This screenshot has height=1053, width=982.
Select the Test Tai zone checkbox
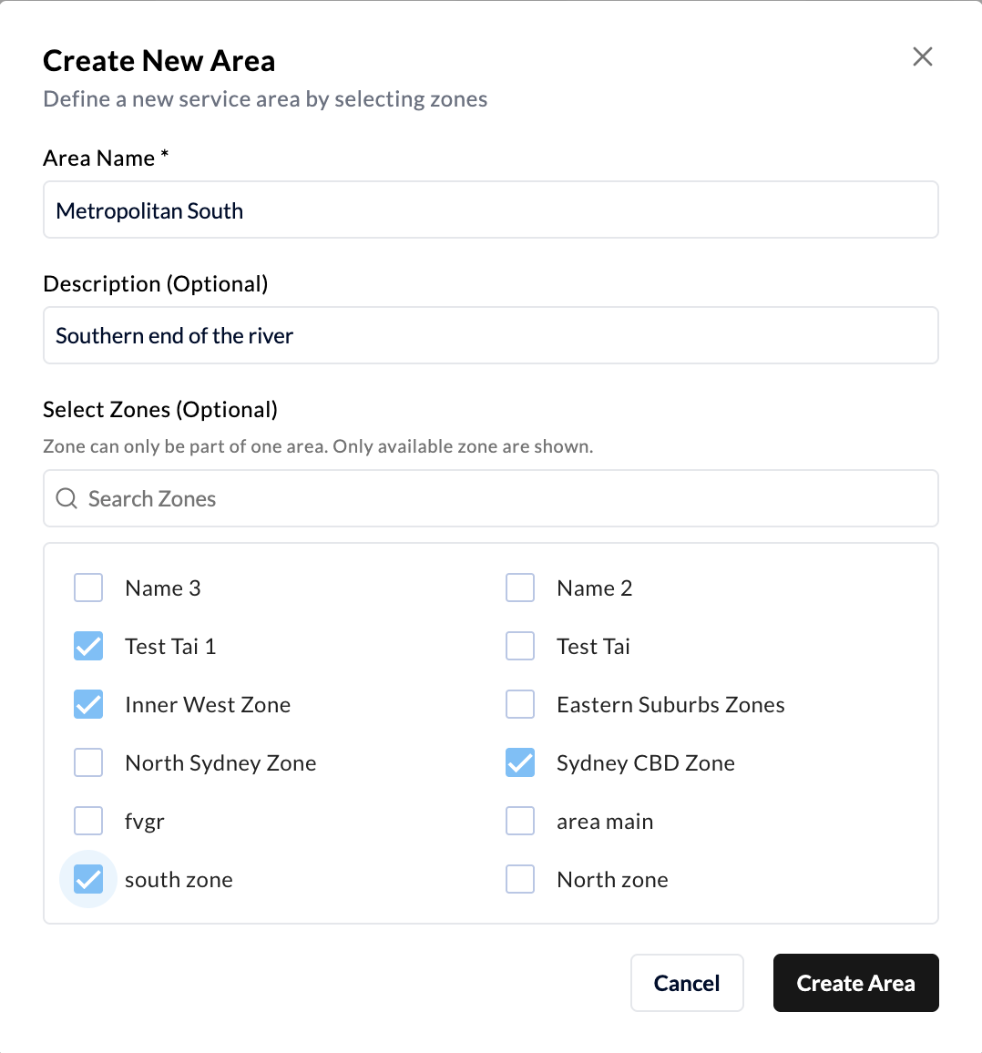coord(519,646)
